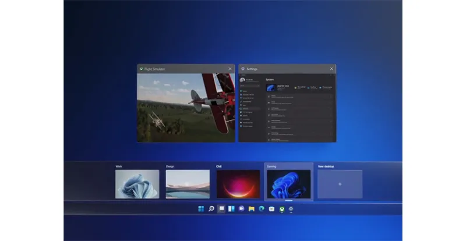This screenshot has width=466, height=241.
Task: Open File Explorer from the taskbar
Action: click(x=252, y=209)
